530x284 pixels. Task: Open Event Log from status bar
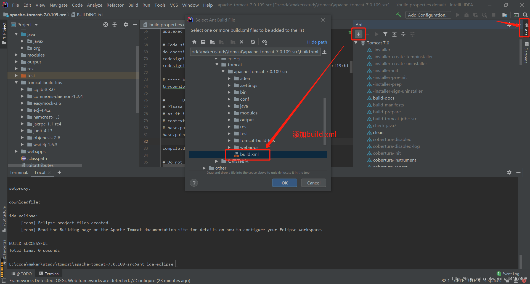[x=508, y=274]
